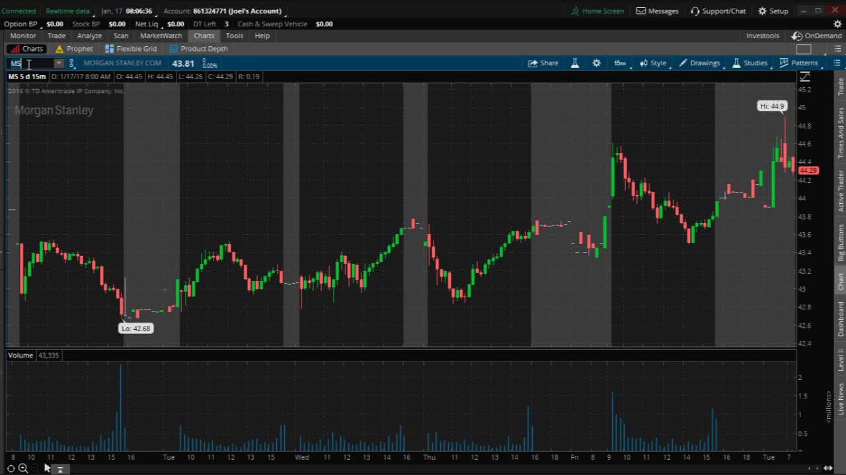Open the Messages envelope button

pyautogui.click(x=657, y=11)
